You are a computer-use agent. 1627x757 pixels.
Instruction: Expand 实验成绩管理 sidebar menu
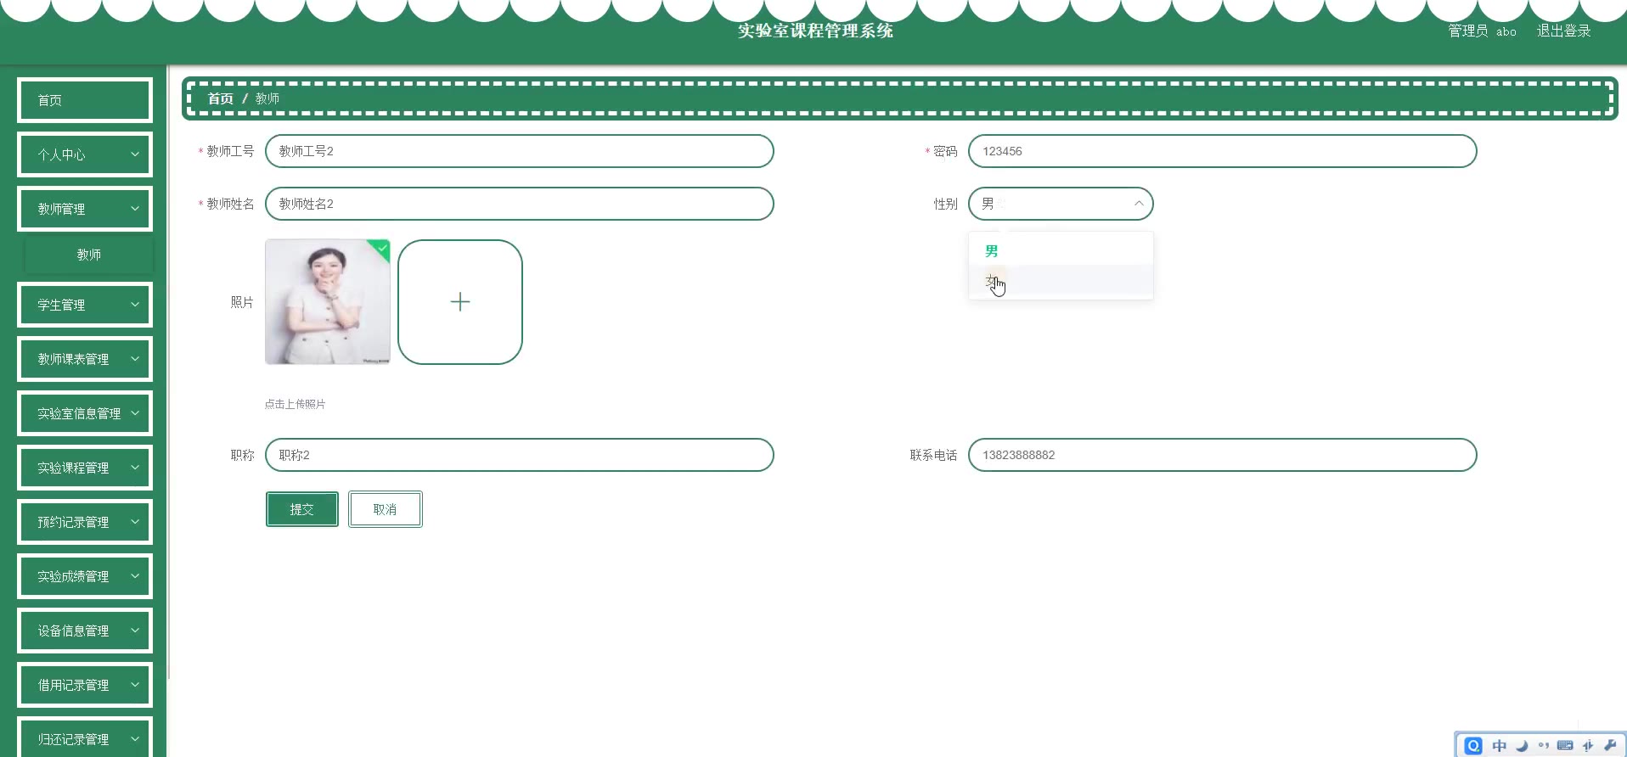pos(85,576)
